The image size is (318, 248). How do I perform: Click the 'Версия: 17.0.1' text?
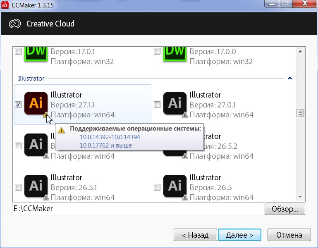(x=73, y=52)
